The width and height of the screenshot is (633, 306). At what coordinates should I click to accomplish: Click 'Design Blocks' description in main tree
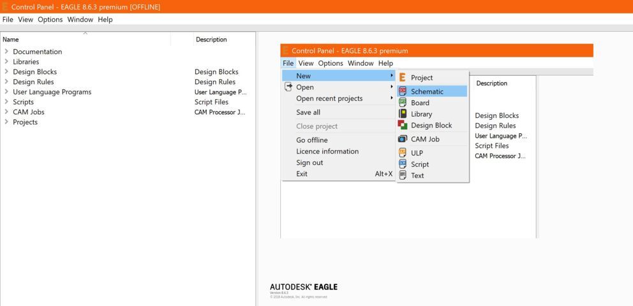(x=216, y=71)
